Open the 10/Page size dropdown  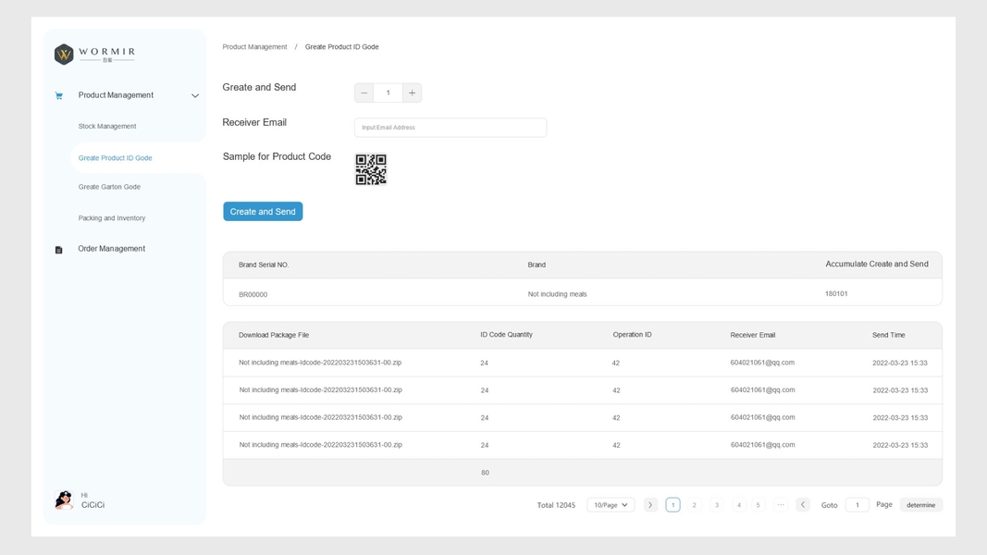[x=611, y=505]
